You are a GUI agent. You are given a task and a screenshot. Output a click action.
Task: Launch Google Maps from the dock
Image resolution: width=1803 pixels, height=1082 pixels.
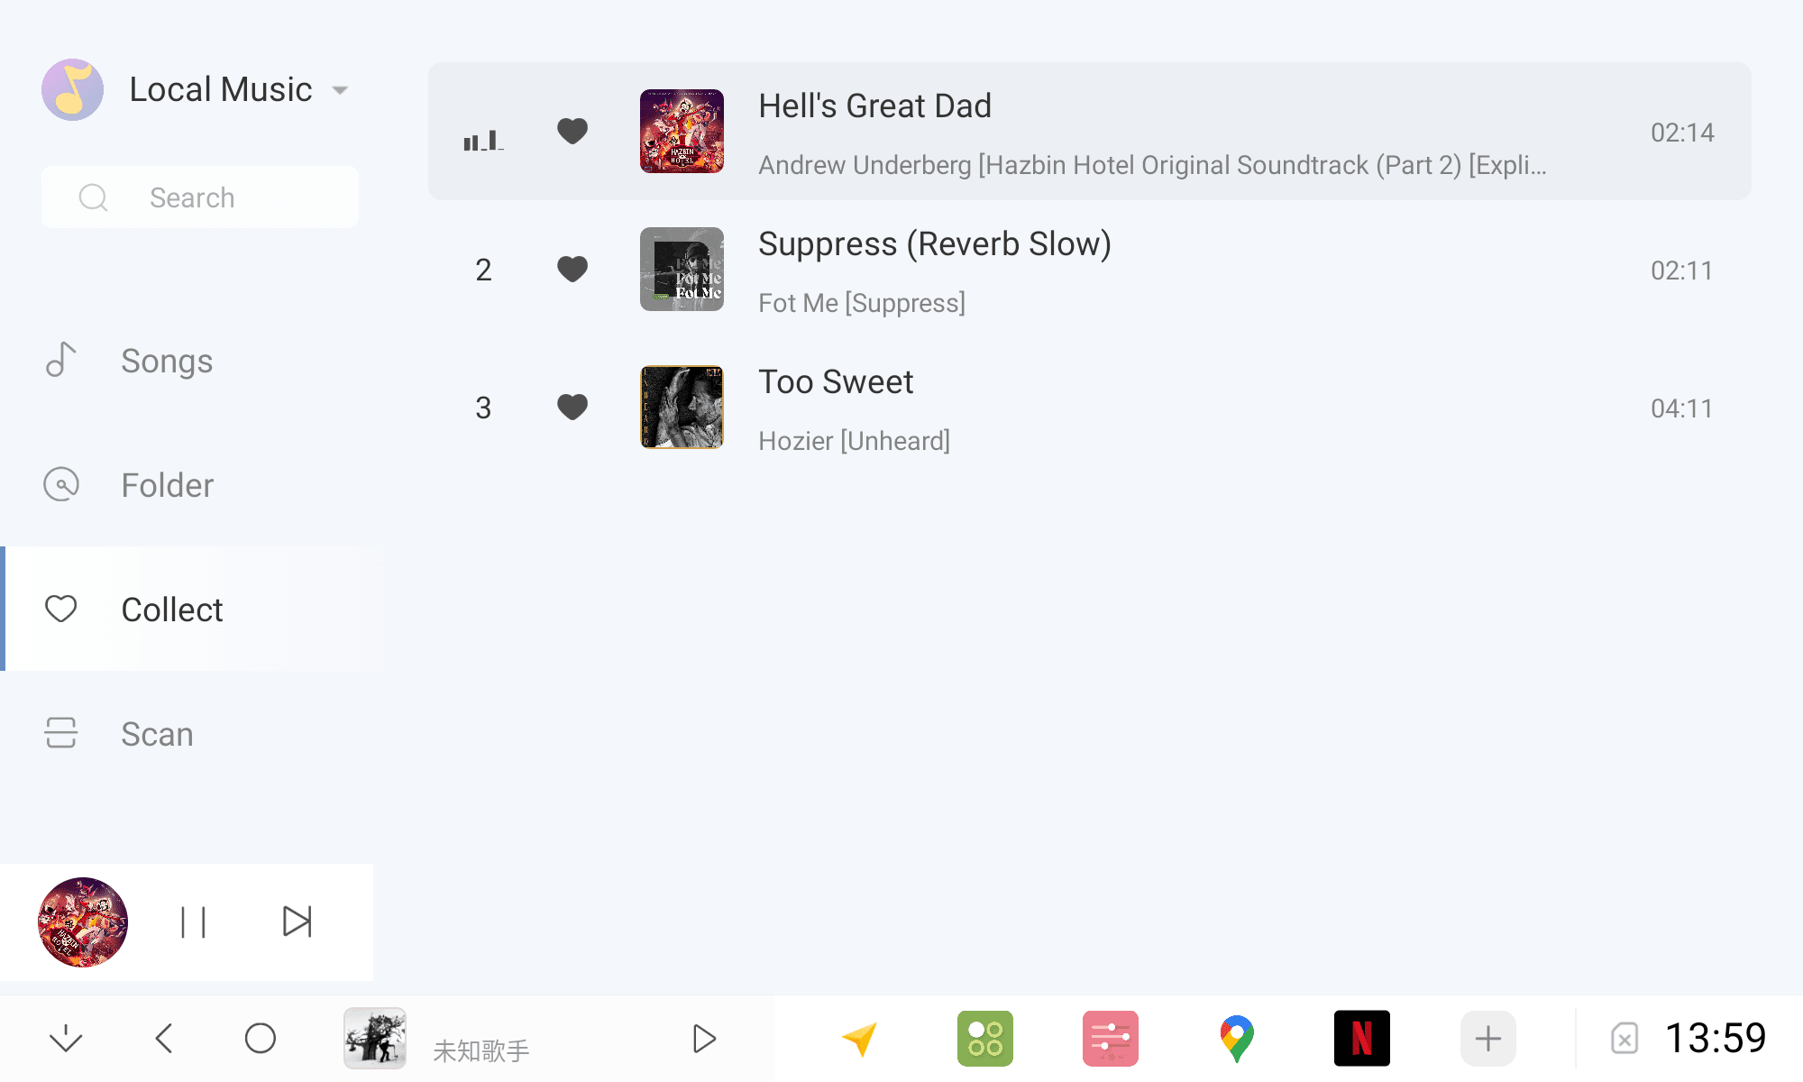pyautogui.click(x=1236, y=1039)
